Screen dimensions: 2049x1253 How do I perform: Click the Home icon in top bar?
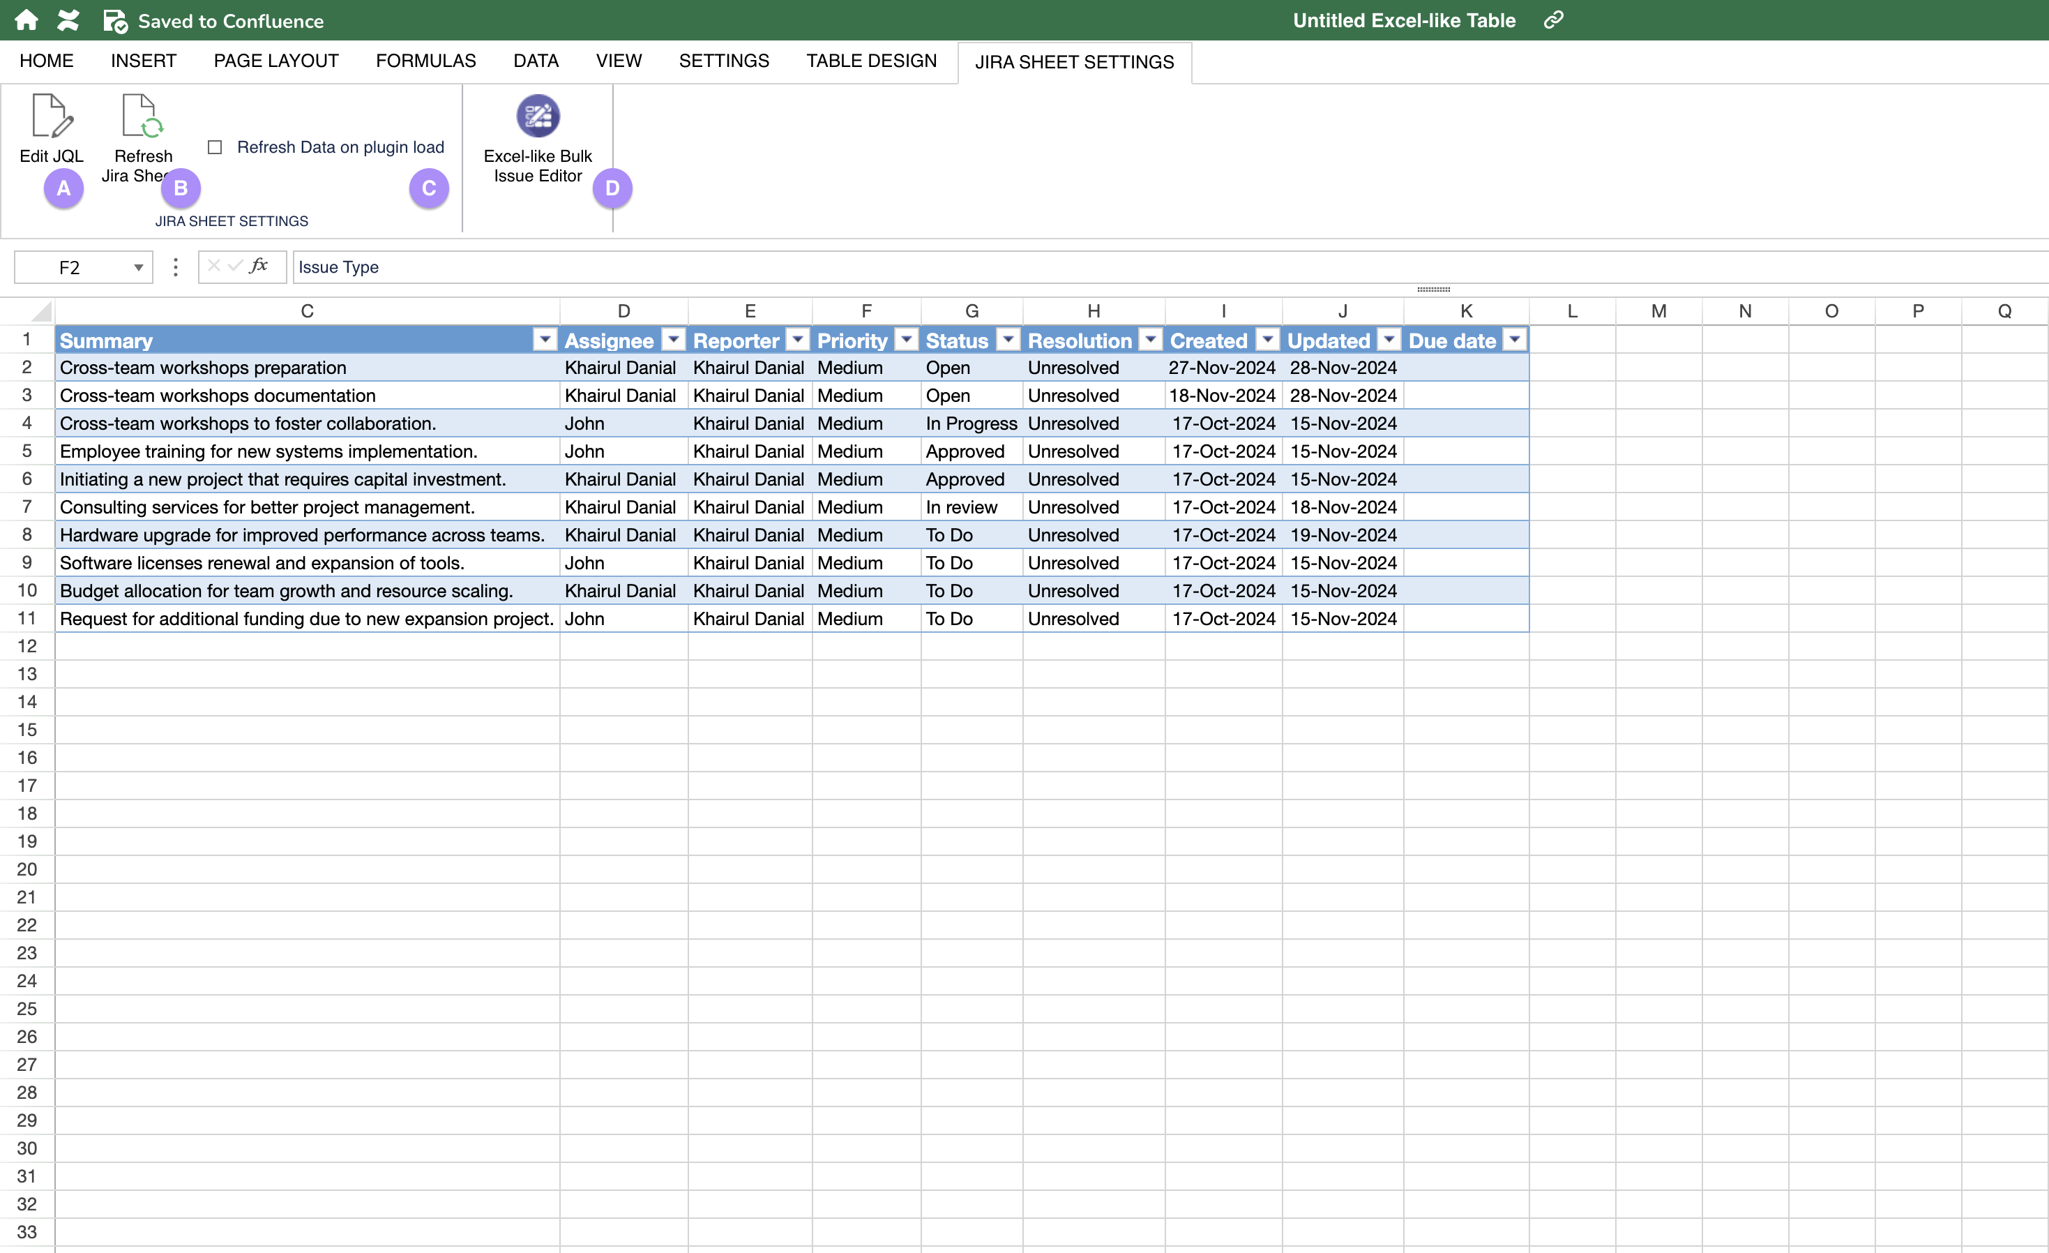coord(27,20)
